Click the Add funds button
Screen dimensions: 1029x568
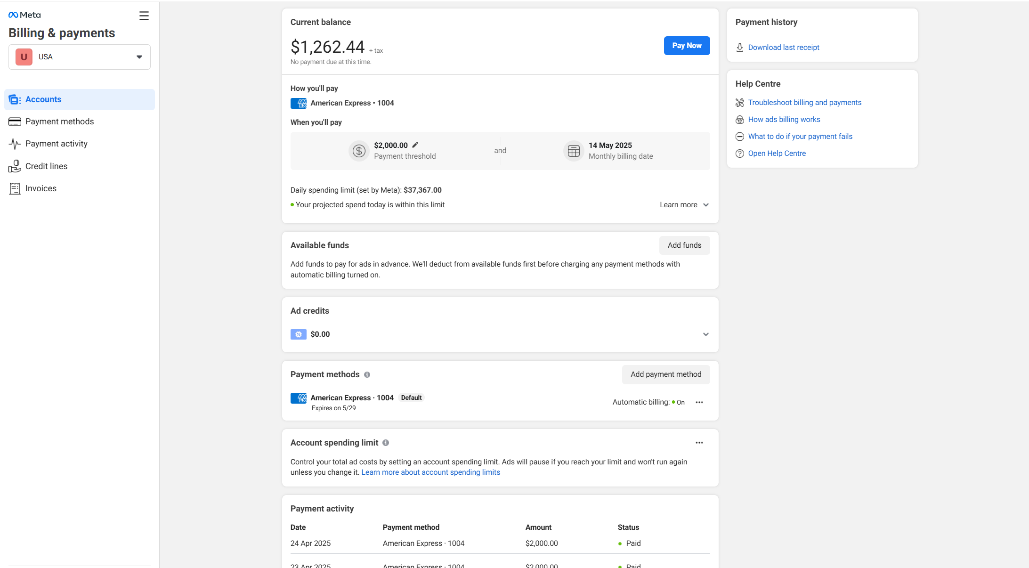[684, 245]
